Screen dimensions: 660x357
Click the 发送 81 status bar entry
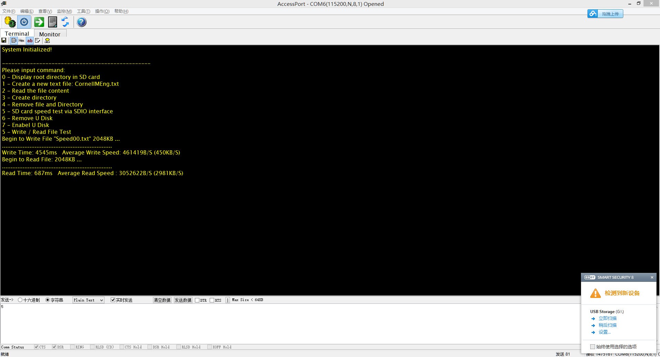coord(563,354)
